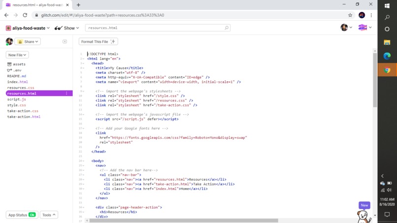Open Chrome three-dot menu

[371, 15]
